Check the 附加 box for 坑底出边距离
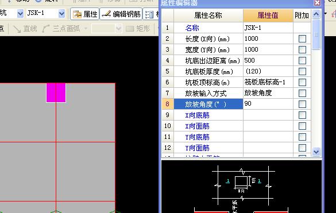Image resolution: width=336 pixels, height=213 pixels. pyautogui.click(x=302, y=61)
